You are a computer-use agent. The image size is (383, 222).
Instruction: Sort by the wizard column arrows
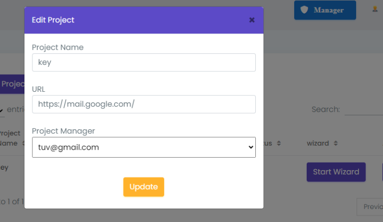[x=336, y=143]
